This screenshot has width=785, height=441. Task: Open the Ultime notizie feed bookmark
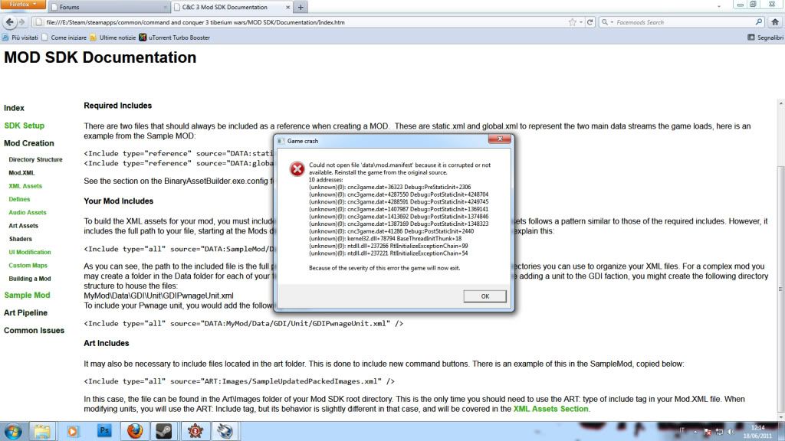113,38
